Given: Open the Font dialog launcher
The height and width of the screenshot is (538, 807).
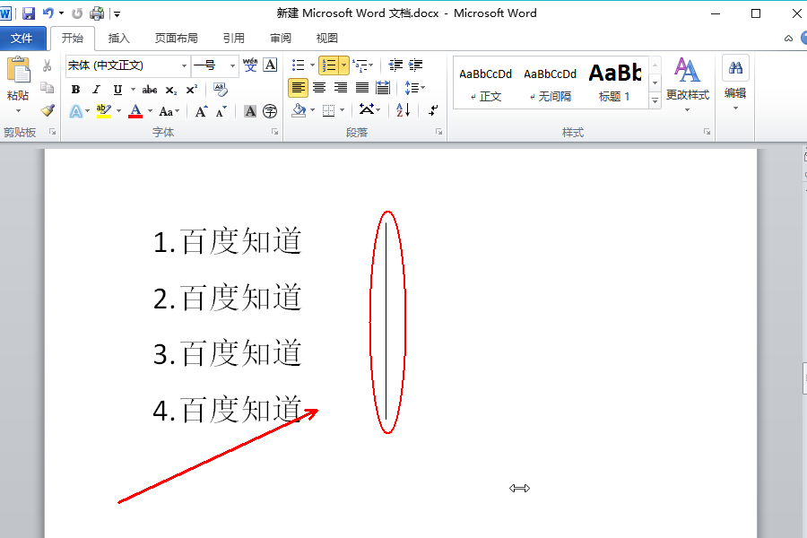Looking at the screenshot, I should click(x=275, y=132).
